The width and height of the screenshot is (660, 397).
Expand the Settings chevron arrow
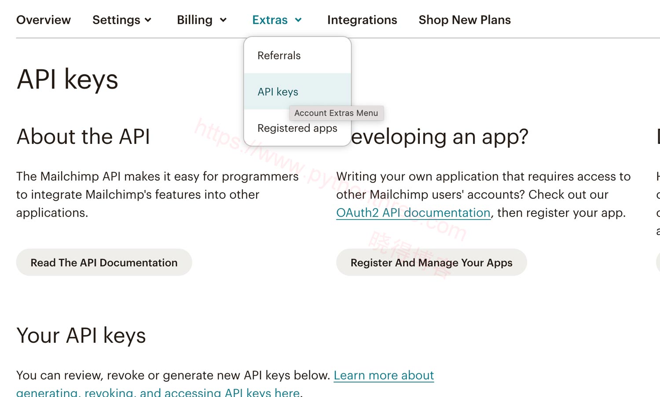tap(148, 20)
